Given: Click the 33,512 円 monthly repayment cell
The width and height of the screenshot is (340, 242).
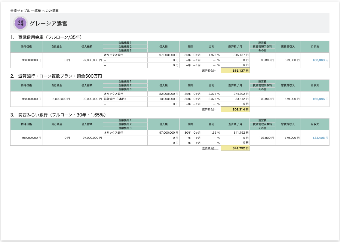Looking at the screenshot, I should (235, 99).
